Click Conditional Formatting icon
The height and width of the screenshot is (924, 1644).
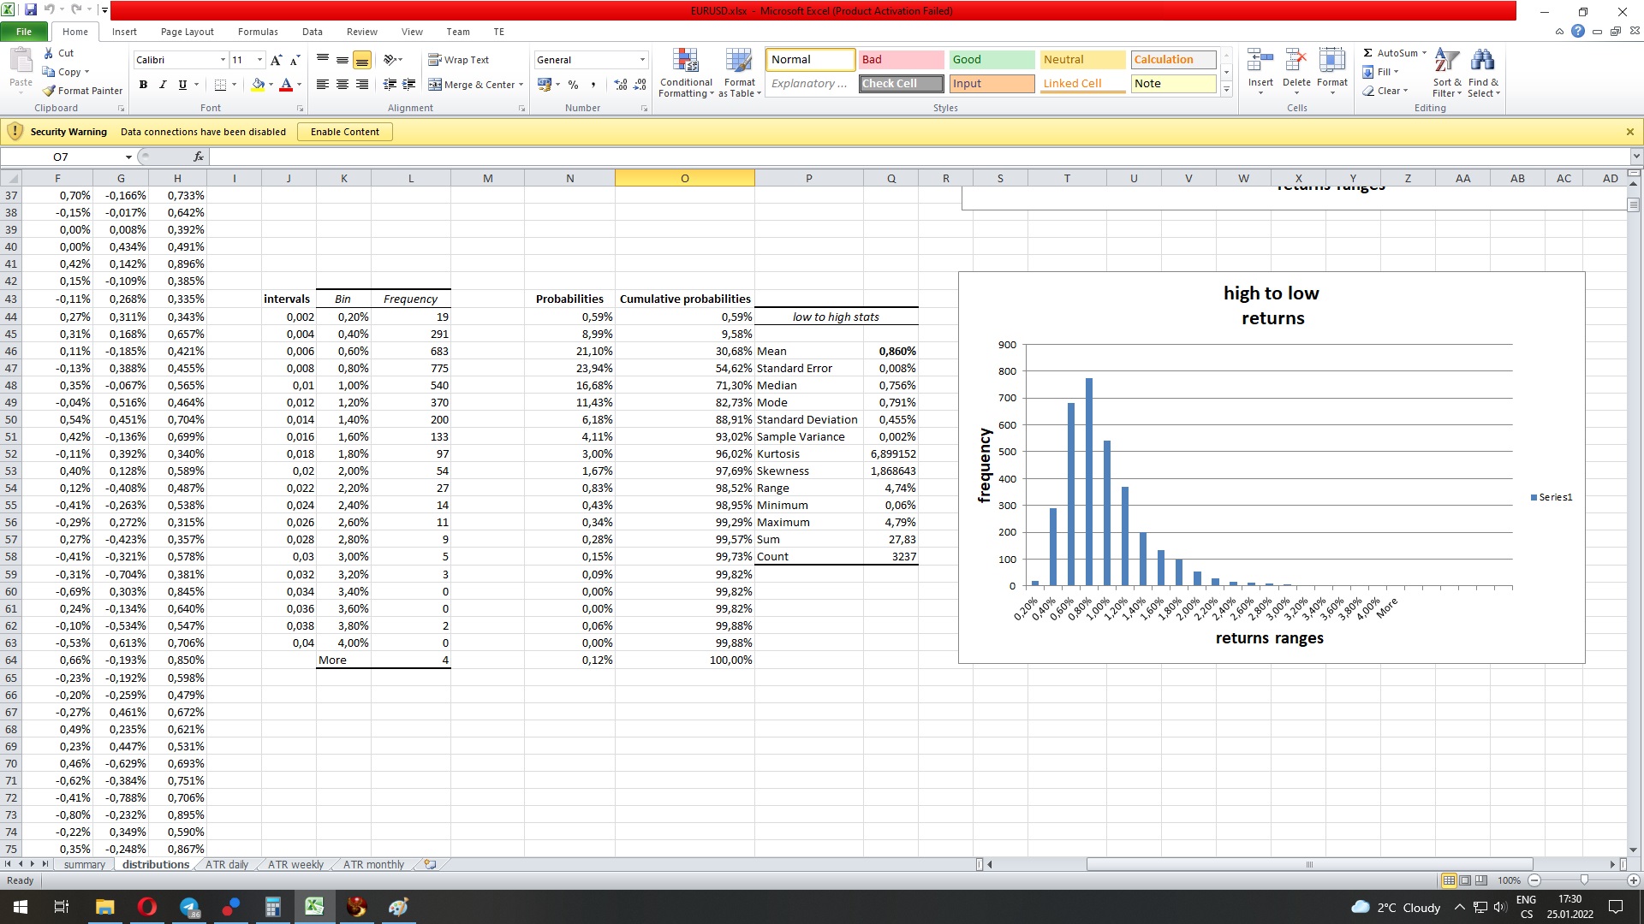685,62
